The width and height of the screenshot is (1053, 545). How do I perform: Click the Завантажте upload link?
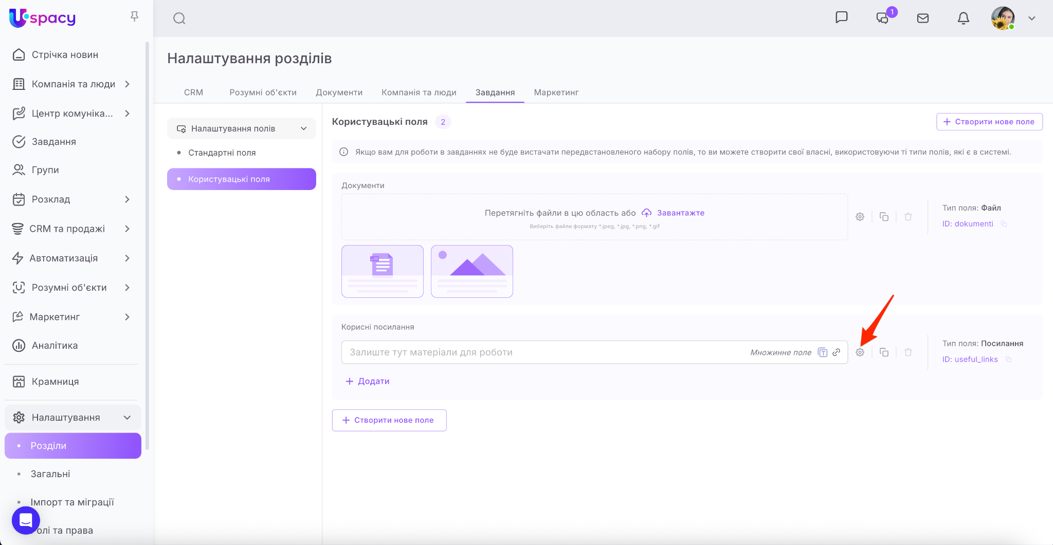(x=680, y=213)
